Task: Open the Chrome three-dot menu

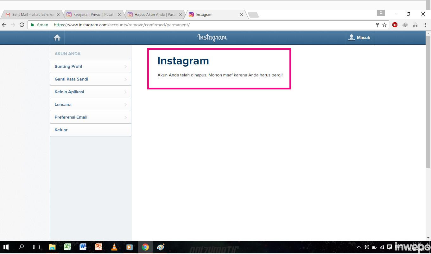Action: (x=425, y=25)
